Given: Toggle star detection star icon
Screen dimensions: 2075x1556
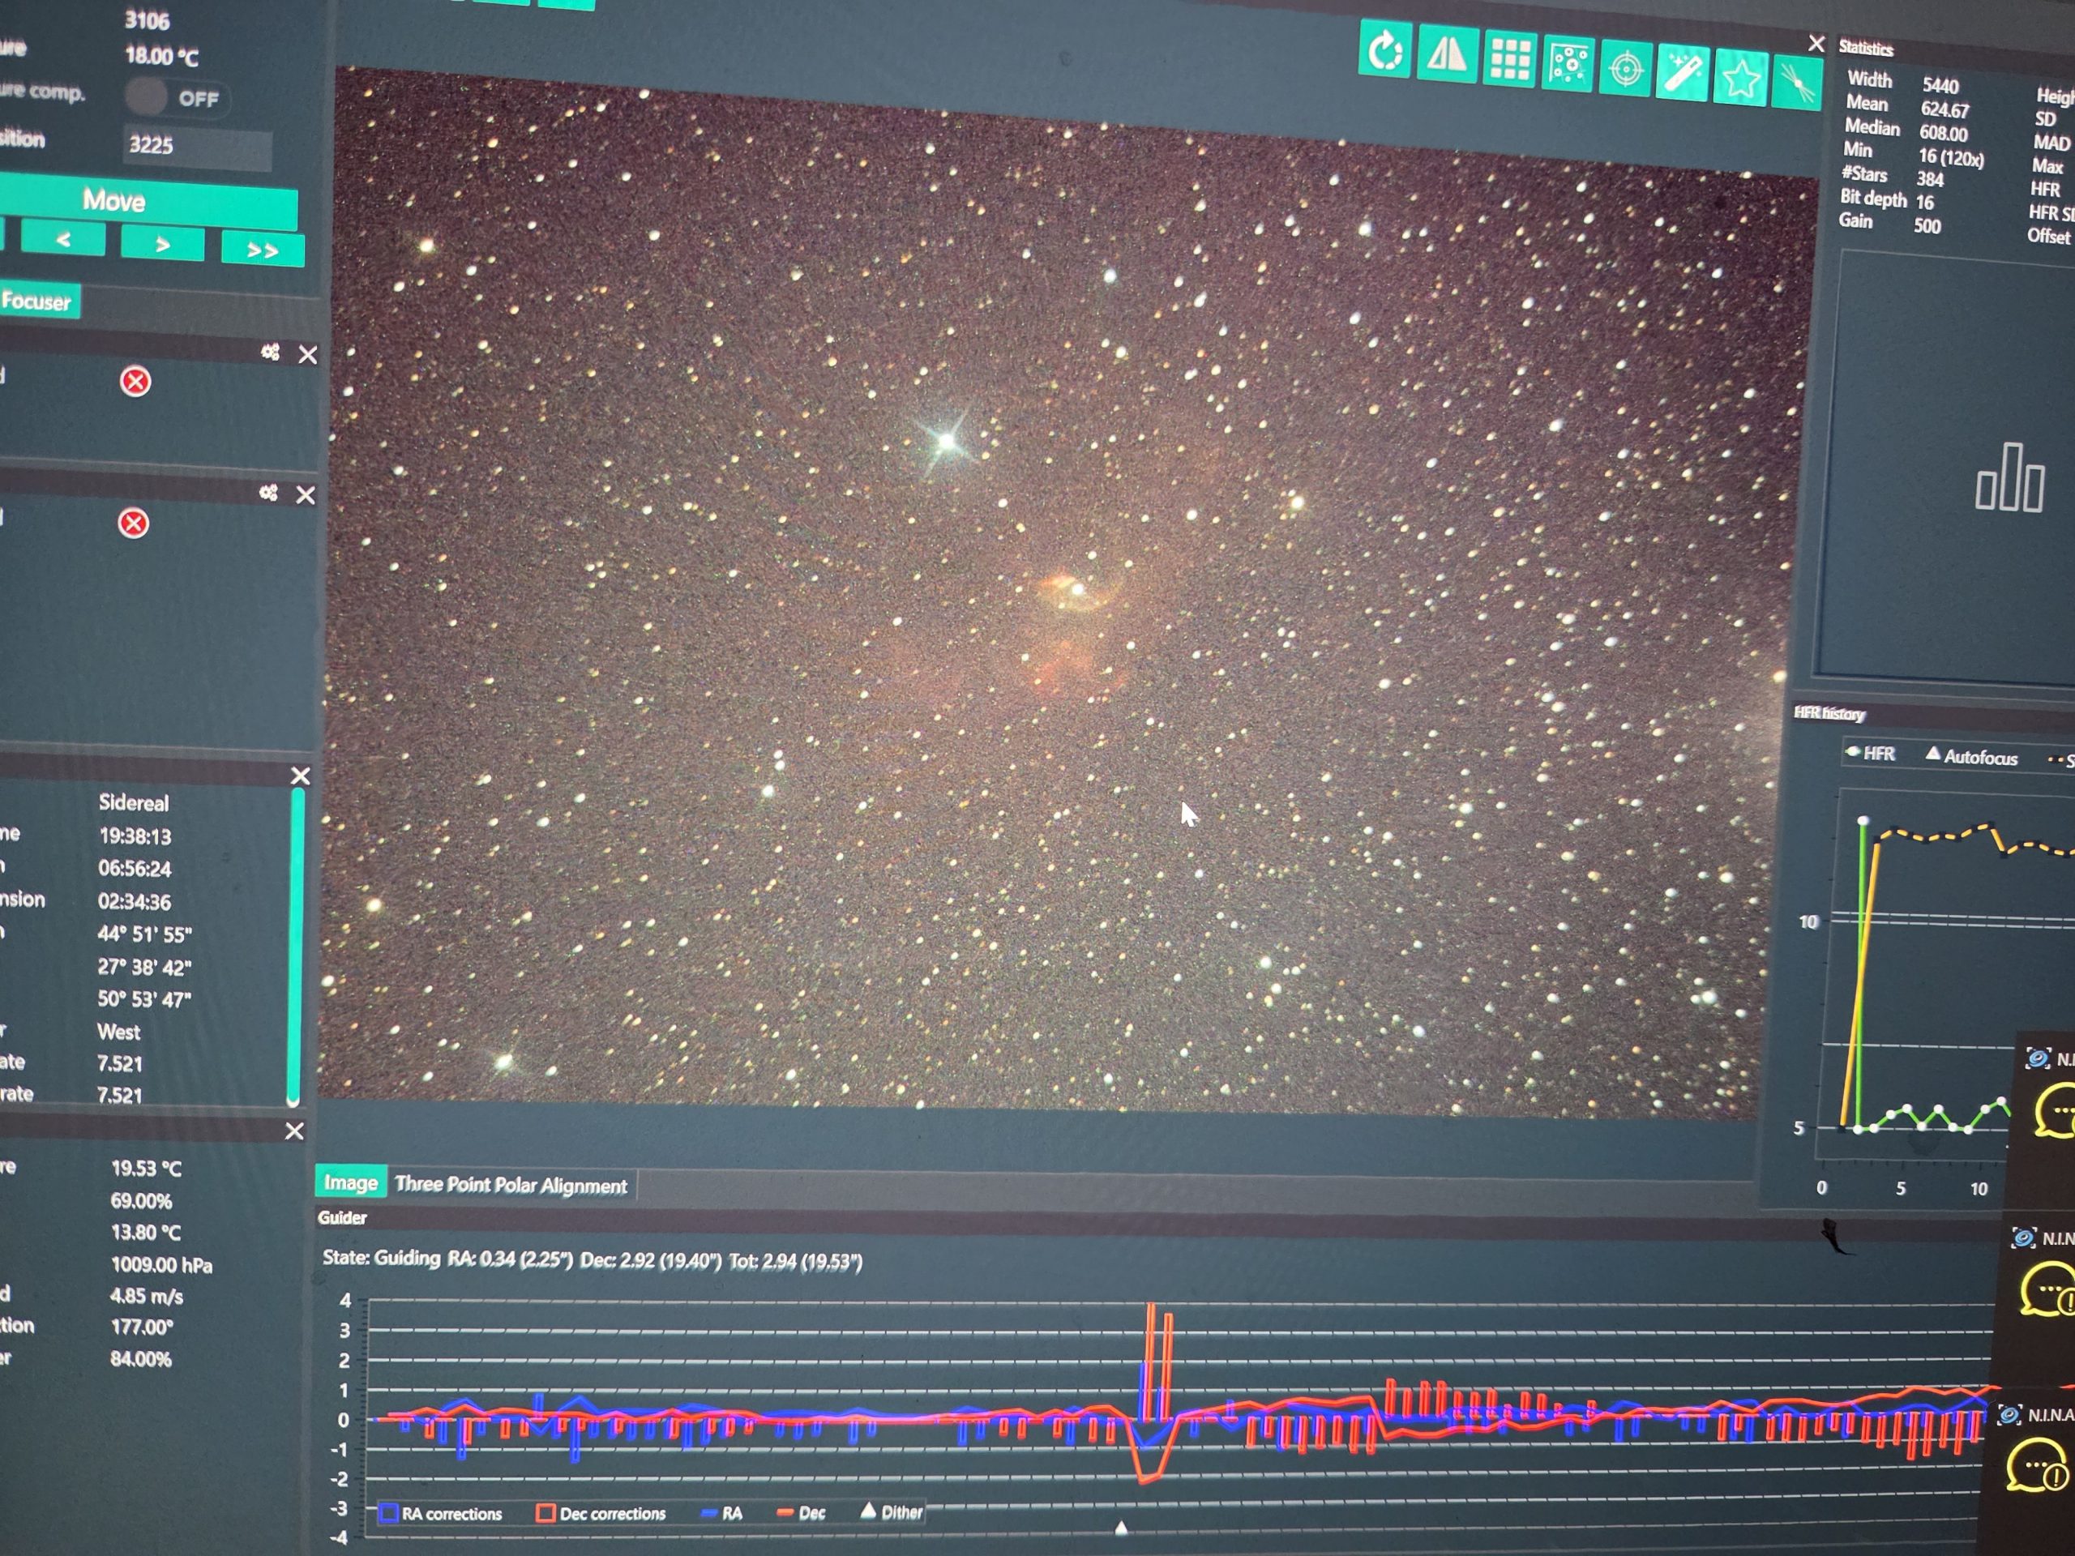Looking at the screenshot, I should (x=1740, y=79).
